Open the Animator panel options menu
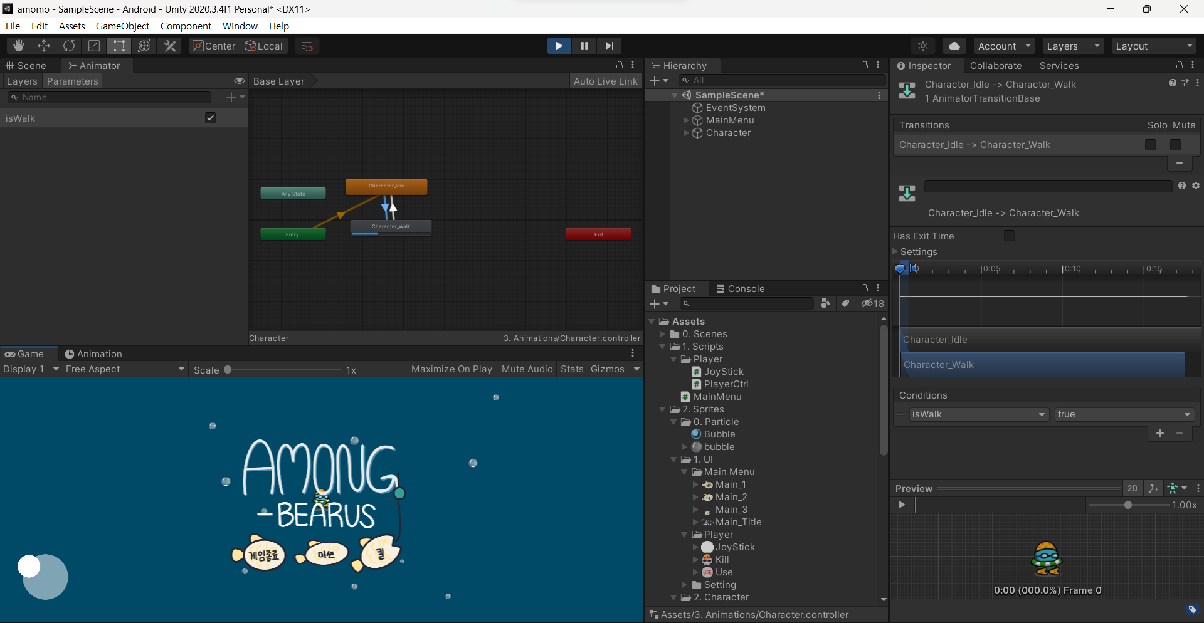This screenshot has height=623, width=1204. tap(633, 65)
